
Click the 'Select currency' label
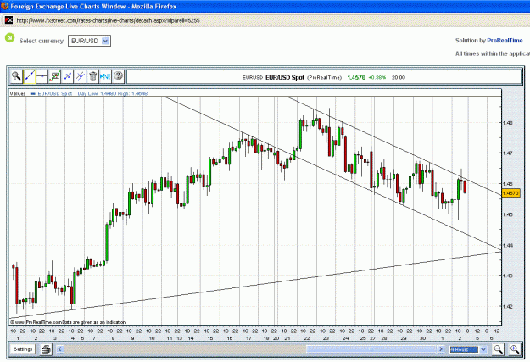(x=42, y=41)
